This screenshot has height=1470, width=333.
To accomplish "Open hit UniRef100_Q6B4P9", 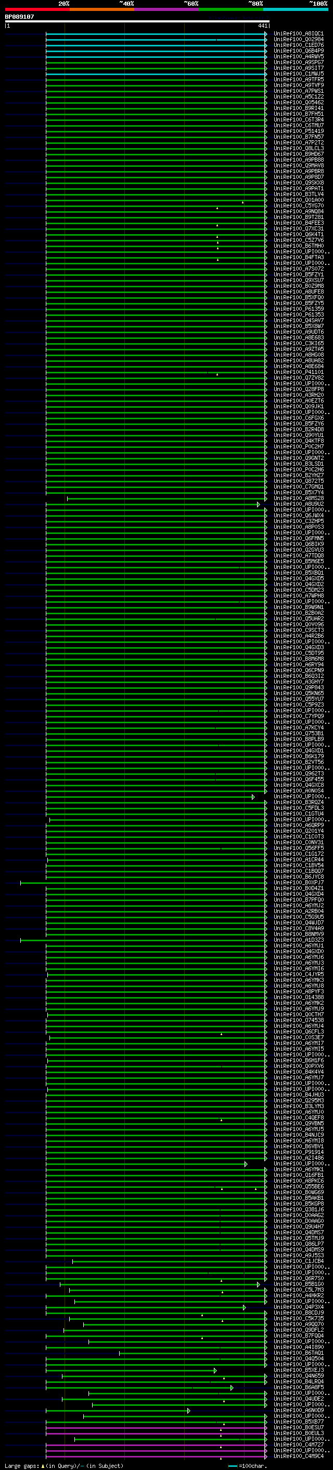I will (x=298, y=51).
